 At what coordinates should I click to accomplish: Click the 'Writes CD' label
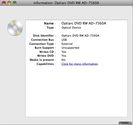point(47,52)
